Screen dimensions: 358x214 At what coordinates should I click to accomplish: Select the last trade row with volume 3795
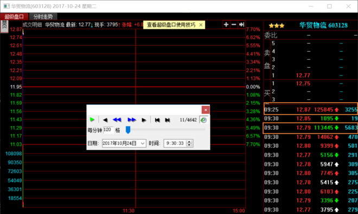(x=311, y=210)
